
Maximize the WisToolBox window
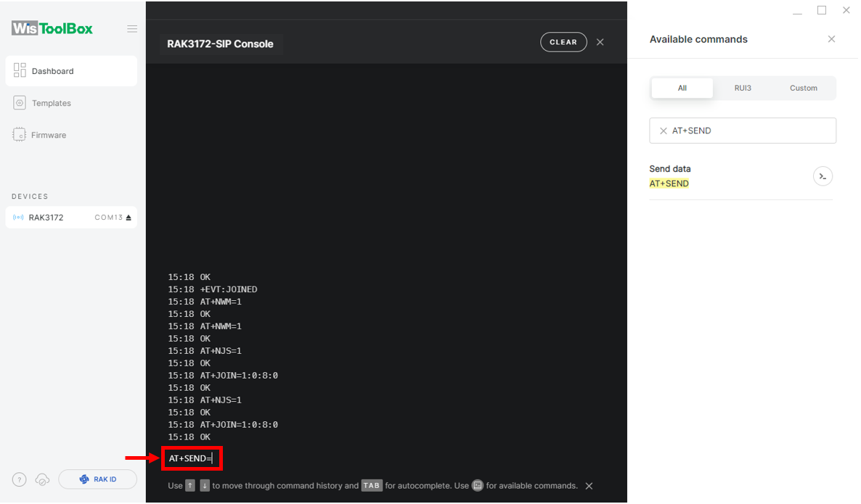[822, 10]
